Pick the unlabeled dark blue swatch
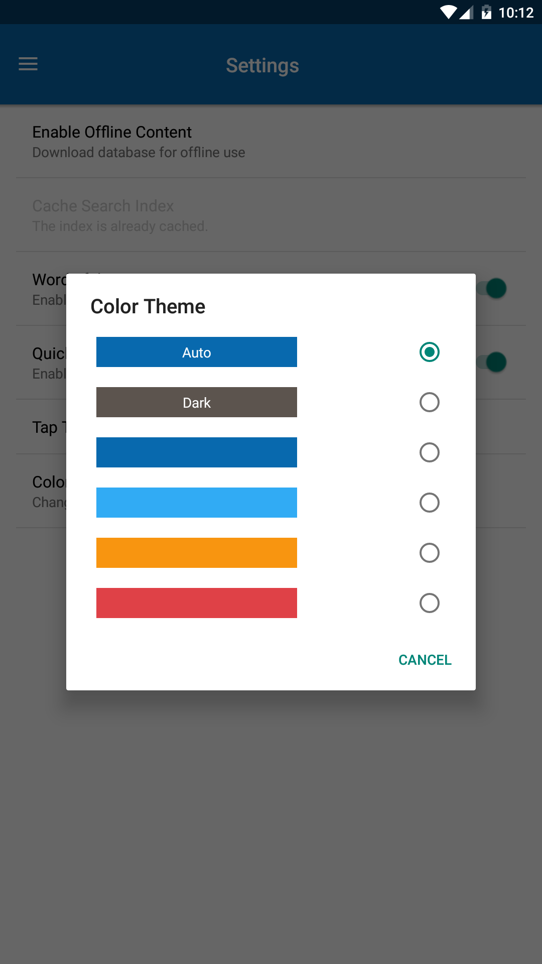The image size is (542, 964). [197, 452]
